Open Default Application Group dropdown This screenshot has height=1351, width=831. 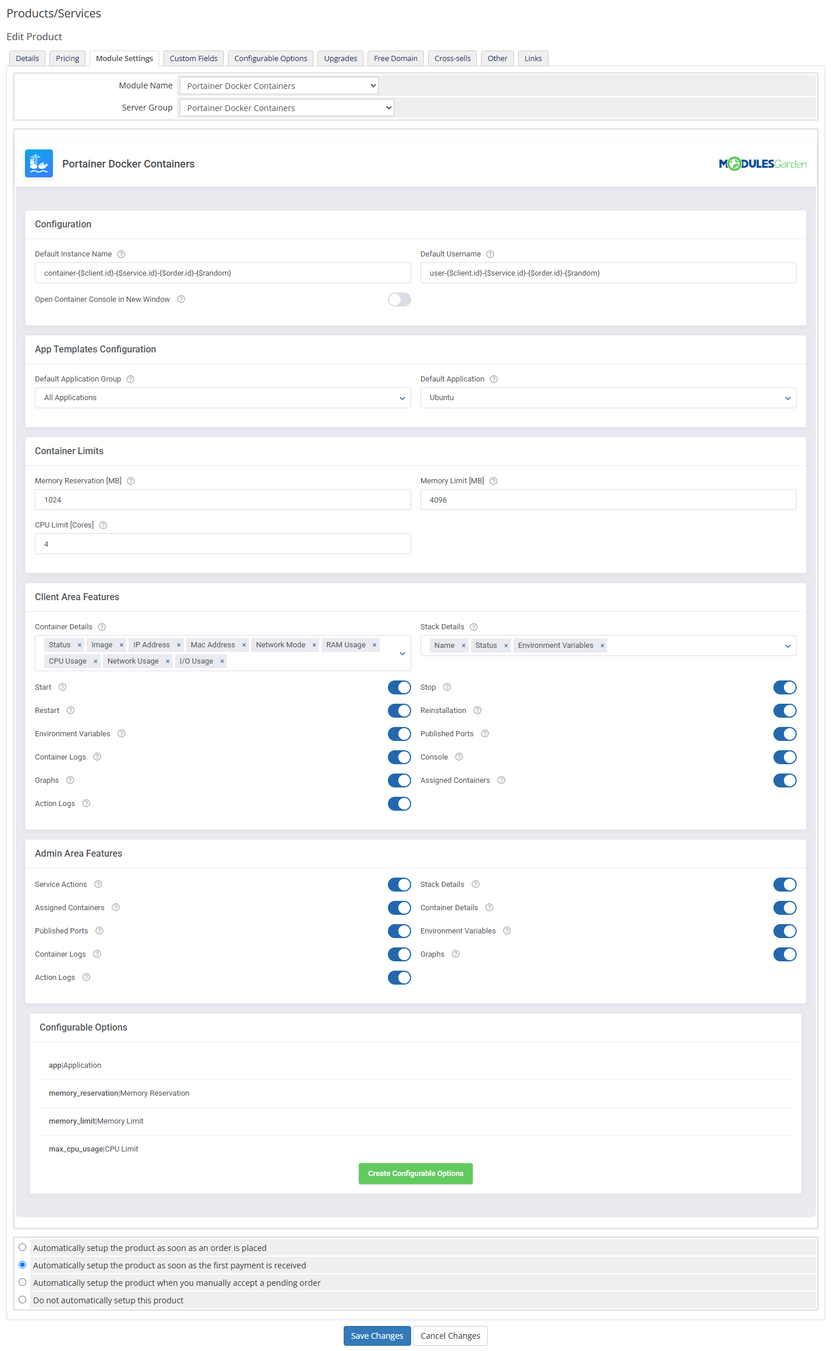223,398
